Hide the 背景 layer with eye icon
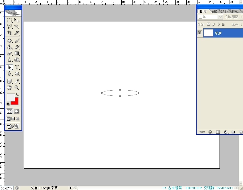 [199, 33]
